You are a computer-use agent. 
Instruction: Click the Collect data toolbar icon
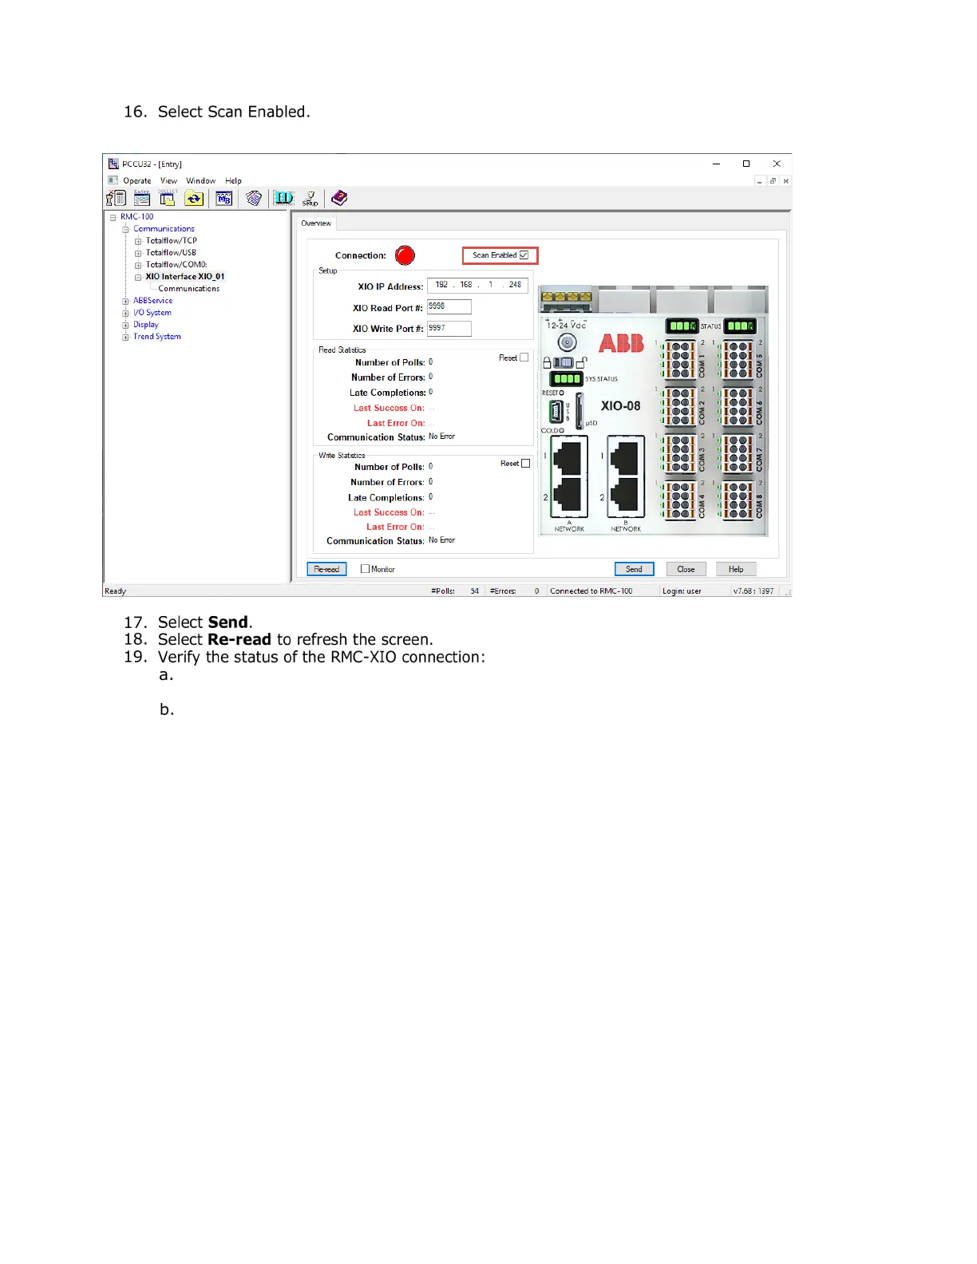click(168, 198)
